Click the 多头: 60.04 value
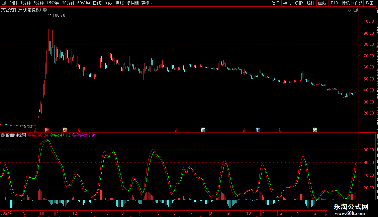This screenshot has width=378, height=217. point(37,135)
